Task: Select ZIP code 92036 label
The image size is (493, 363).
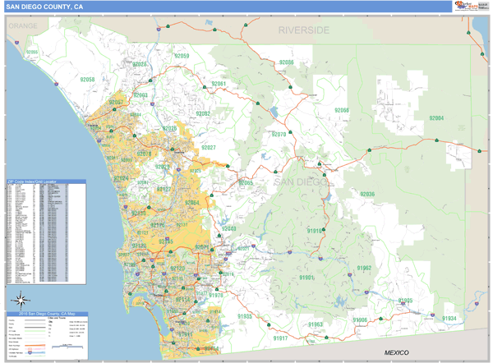Action: [367, 194]
